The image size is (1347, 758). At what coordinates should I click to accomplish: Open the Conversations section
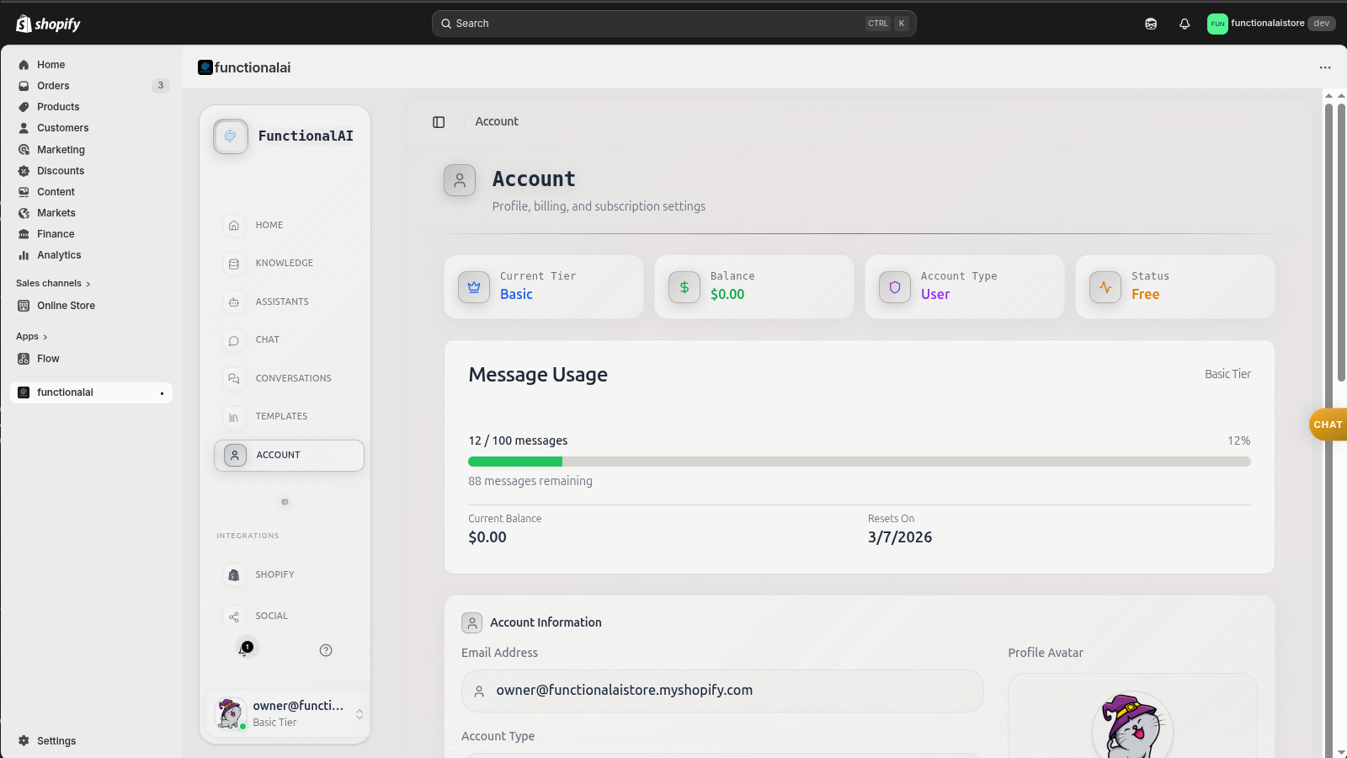click(293, 377)
